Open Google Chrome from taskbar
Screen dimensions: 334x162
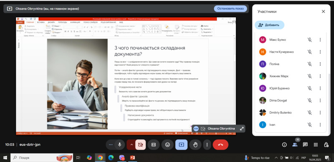(x=100, y=157)
